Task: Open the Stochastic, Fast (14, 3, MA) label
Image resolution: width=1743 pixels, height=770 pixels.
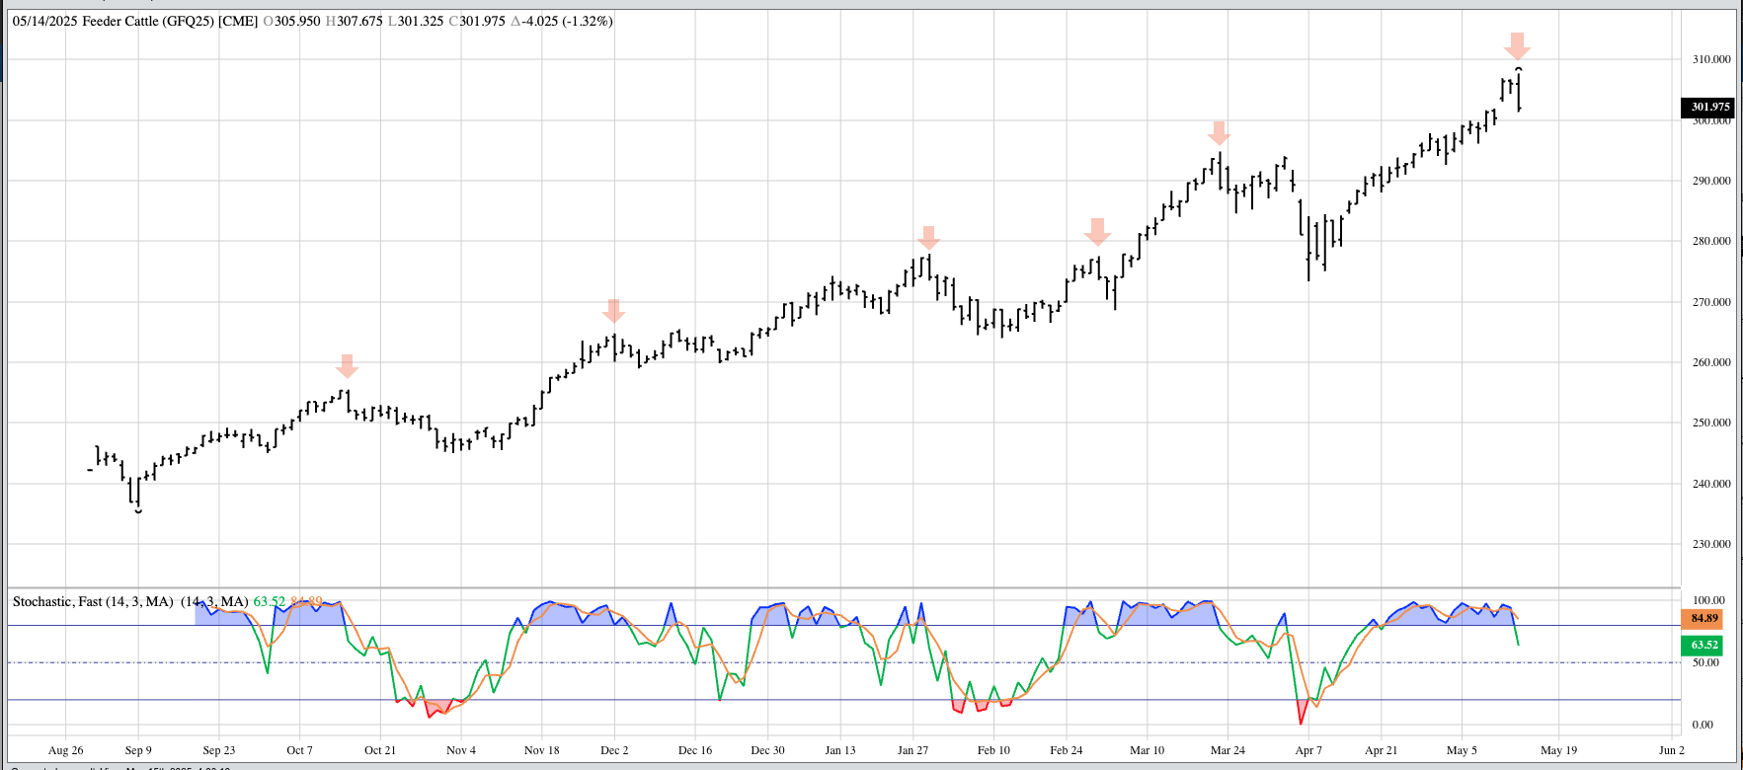Action: [93, 601]
